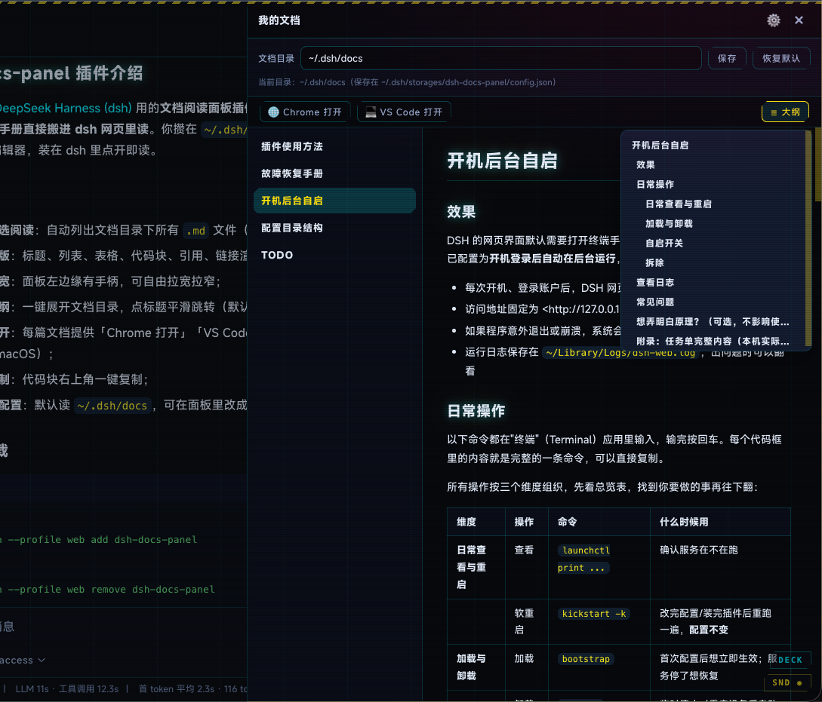Expand the access dropdown chevron
The height and width of the screenshot is (702, 822).
[x=42, y=660]
